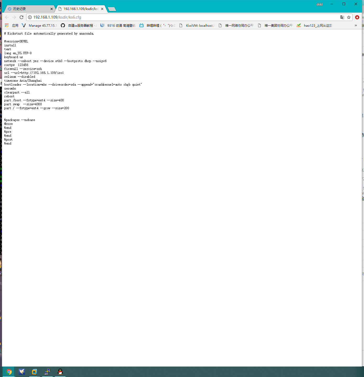364x377 pixels.
Task: View site information icon
Action: pos(30,17)
